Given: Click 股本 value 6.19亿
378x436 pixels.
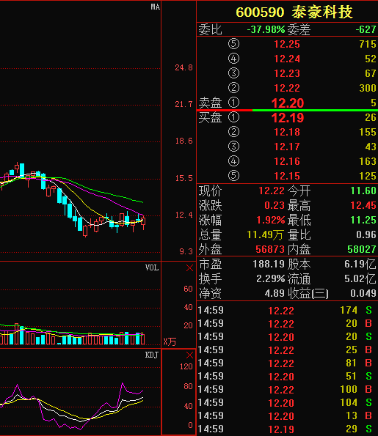Looking at the screenshot, I should pyautogui.click(x=360, y=264).
